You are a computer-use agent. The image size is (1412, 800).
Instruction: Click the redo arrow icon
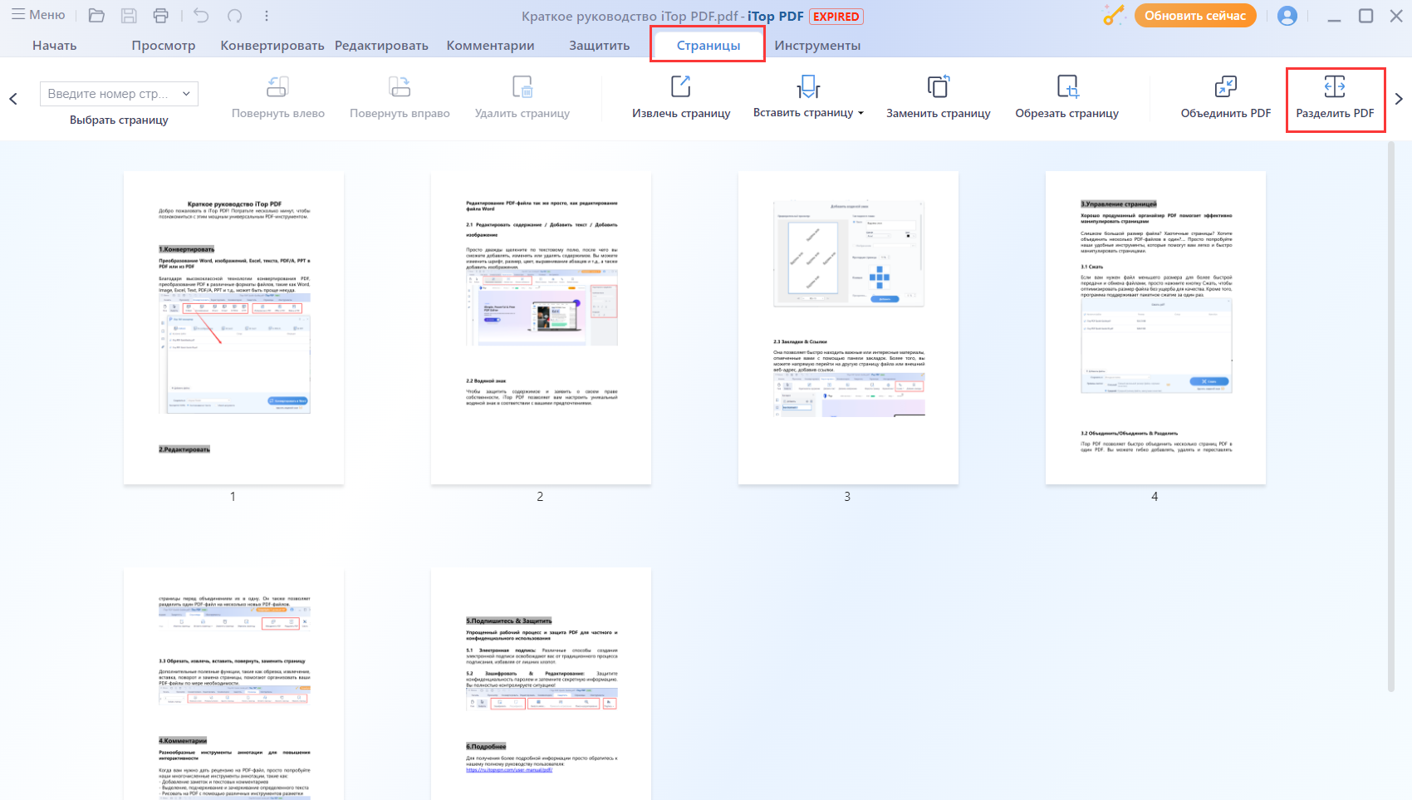(235, 16)
